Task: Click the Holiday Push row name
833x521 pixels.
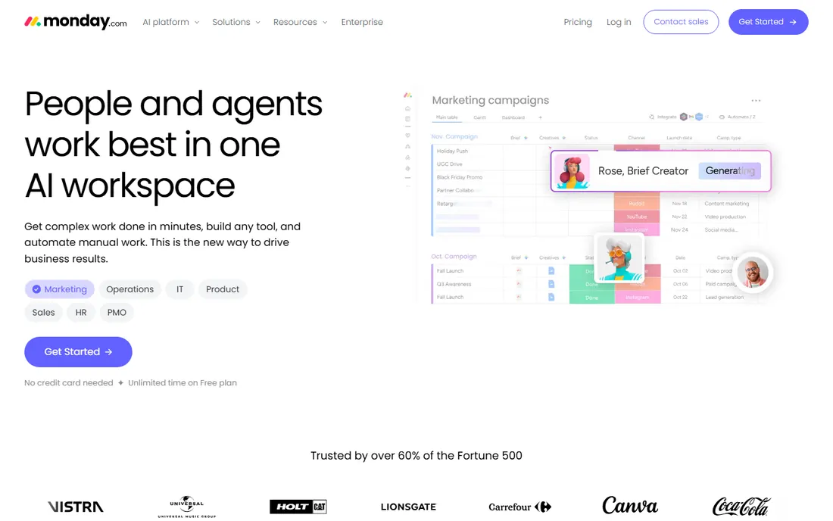Action: [x=452, y=151]
